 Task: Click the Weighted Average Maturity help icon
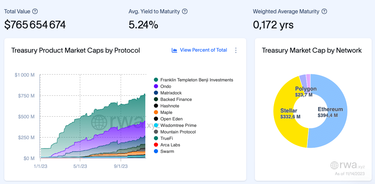tap(324, 11)
